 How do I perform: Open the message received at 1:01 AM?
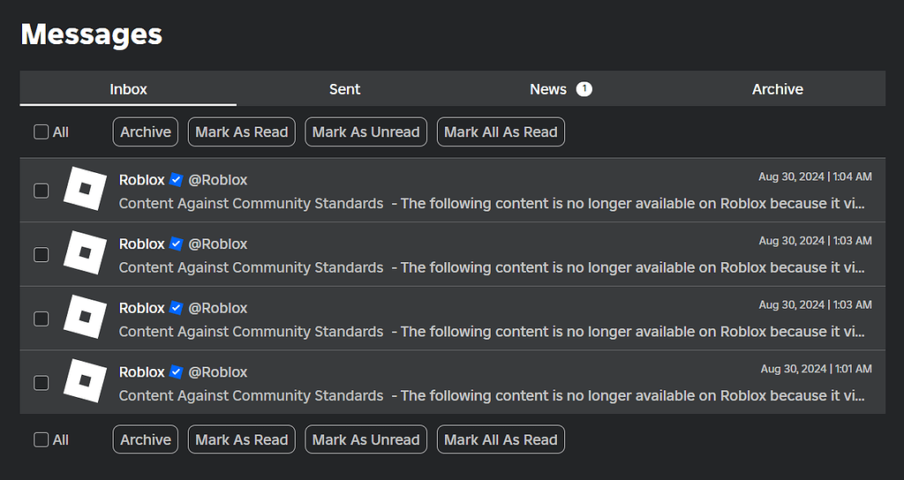click(x=453, y=382)
